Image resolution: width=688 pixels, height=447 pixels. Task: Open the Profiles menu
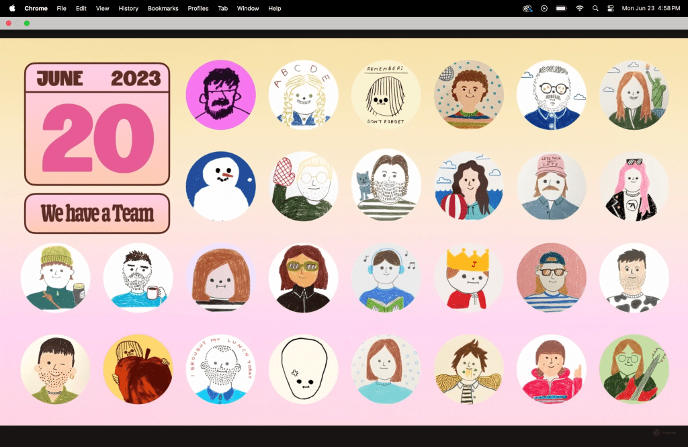click(x=198, y=9)
